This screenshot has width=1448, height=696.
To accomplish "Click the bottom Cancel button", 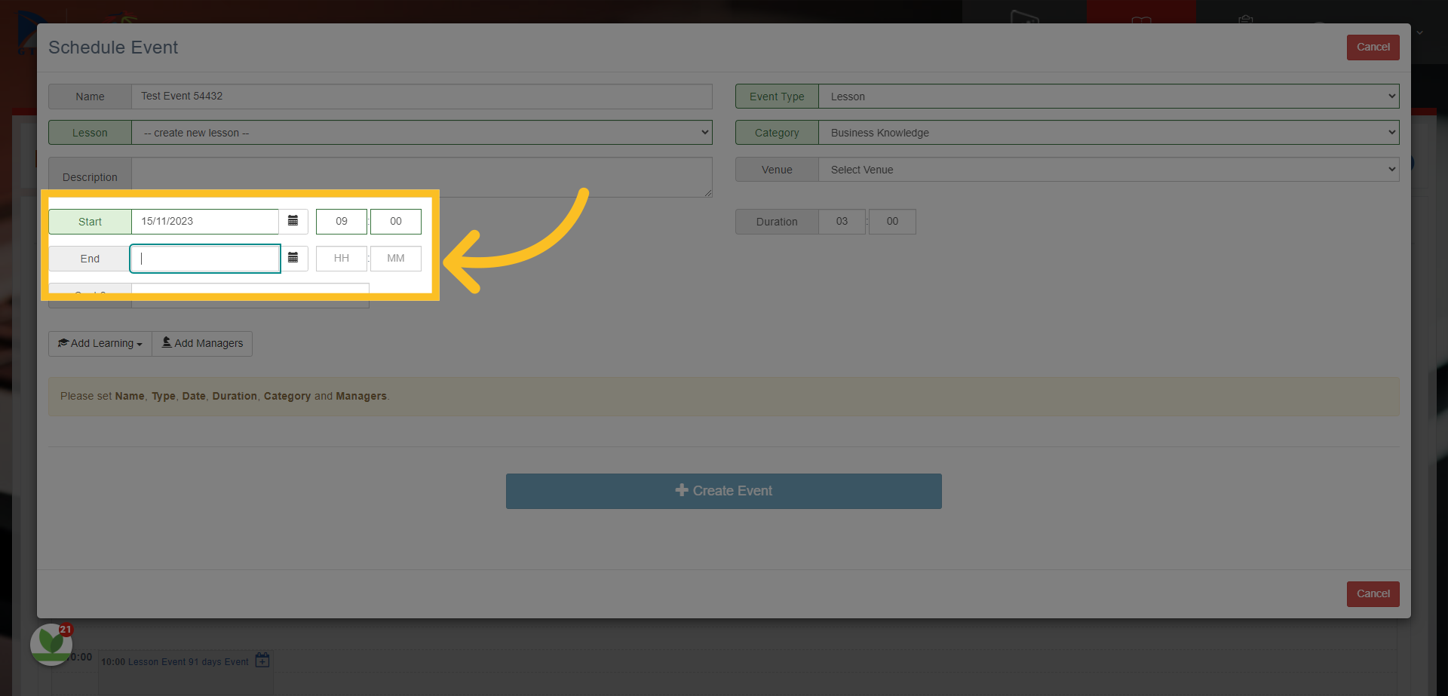I will click(x=1373, y=593).
